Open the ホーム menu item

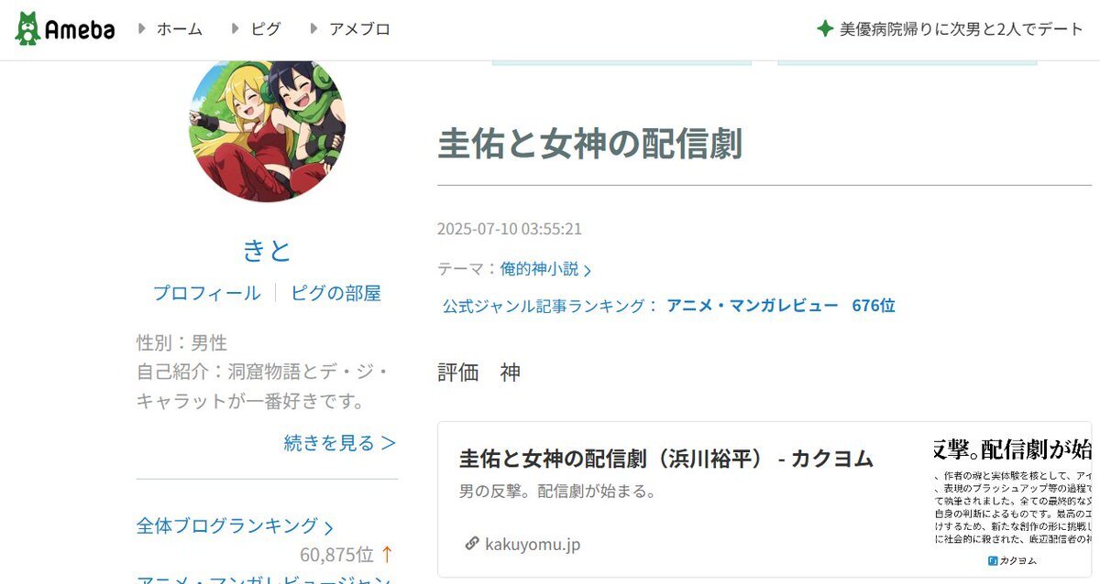pos(179,29)
